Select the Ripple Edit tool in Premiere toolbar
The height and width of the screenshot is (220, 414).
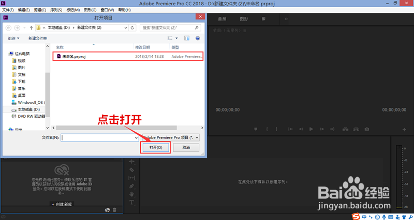(131, 161)
